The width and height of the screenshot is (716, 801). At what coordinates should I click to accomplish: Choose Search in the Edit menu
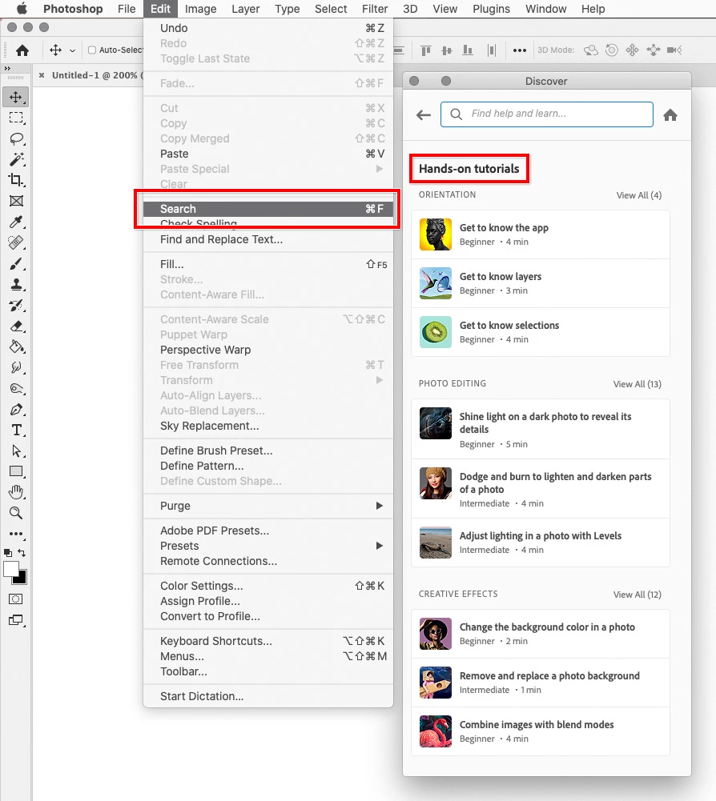click(x=268, y=209)
